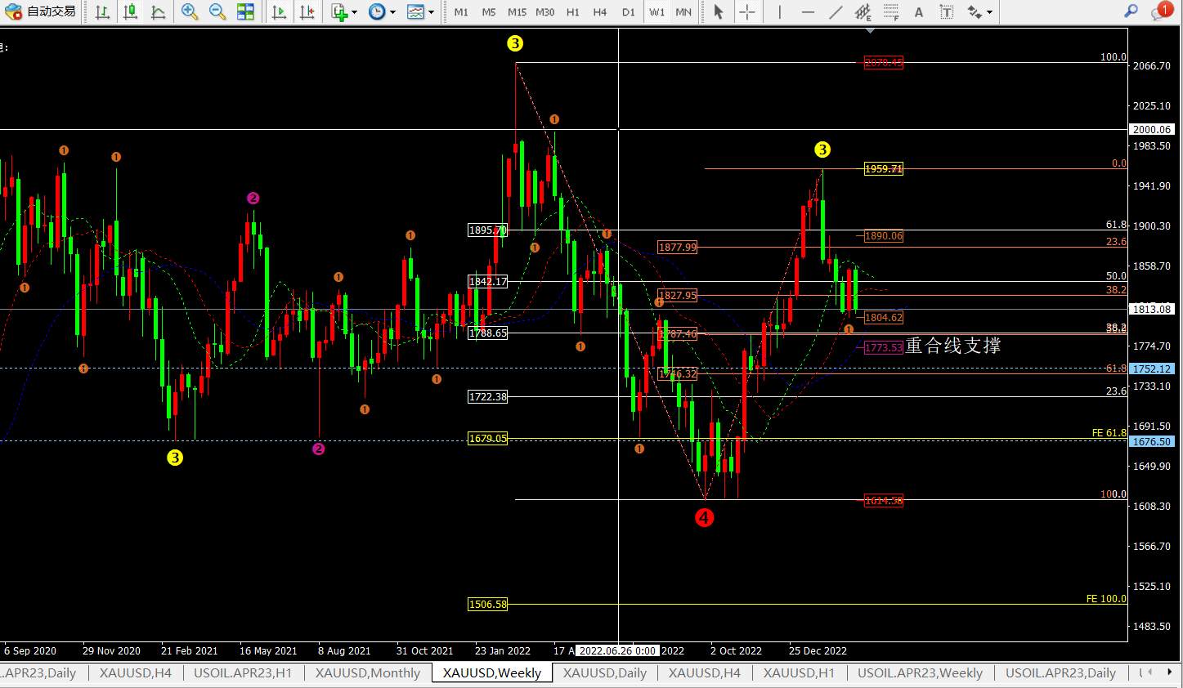Open XAUUSD,H4 tab beside USOIL.APR23,H1 tab
Image resolution: width=1183 pixels, height=688 pixels.
(136, 673)
